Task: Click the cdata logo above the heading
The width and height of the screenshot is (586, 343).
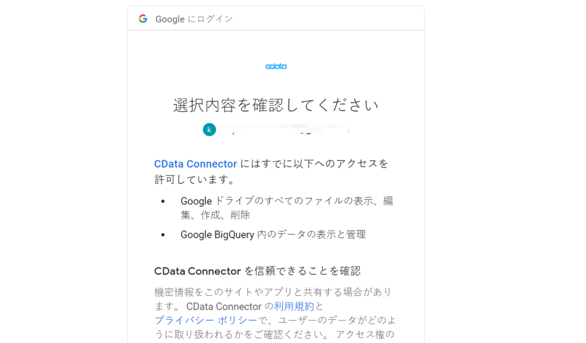Action: 276,66
